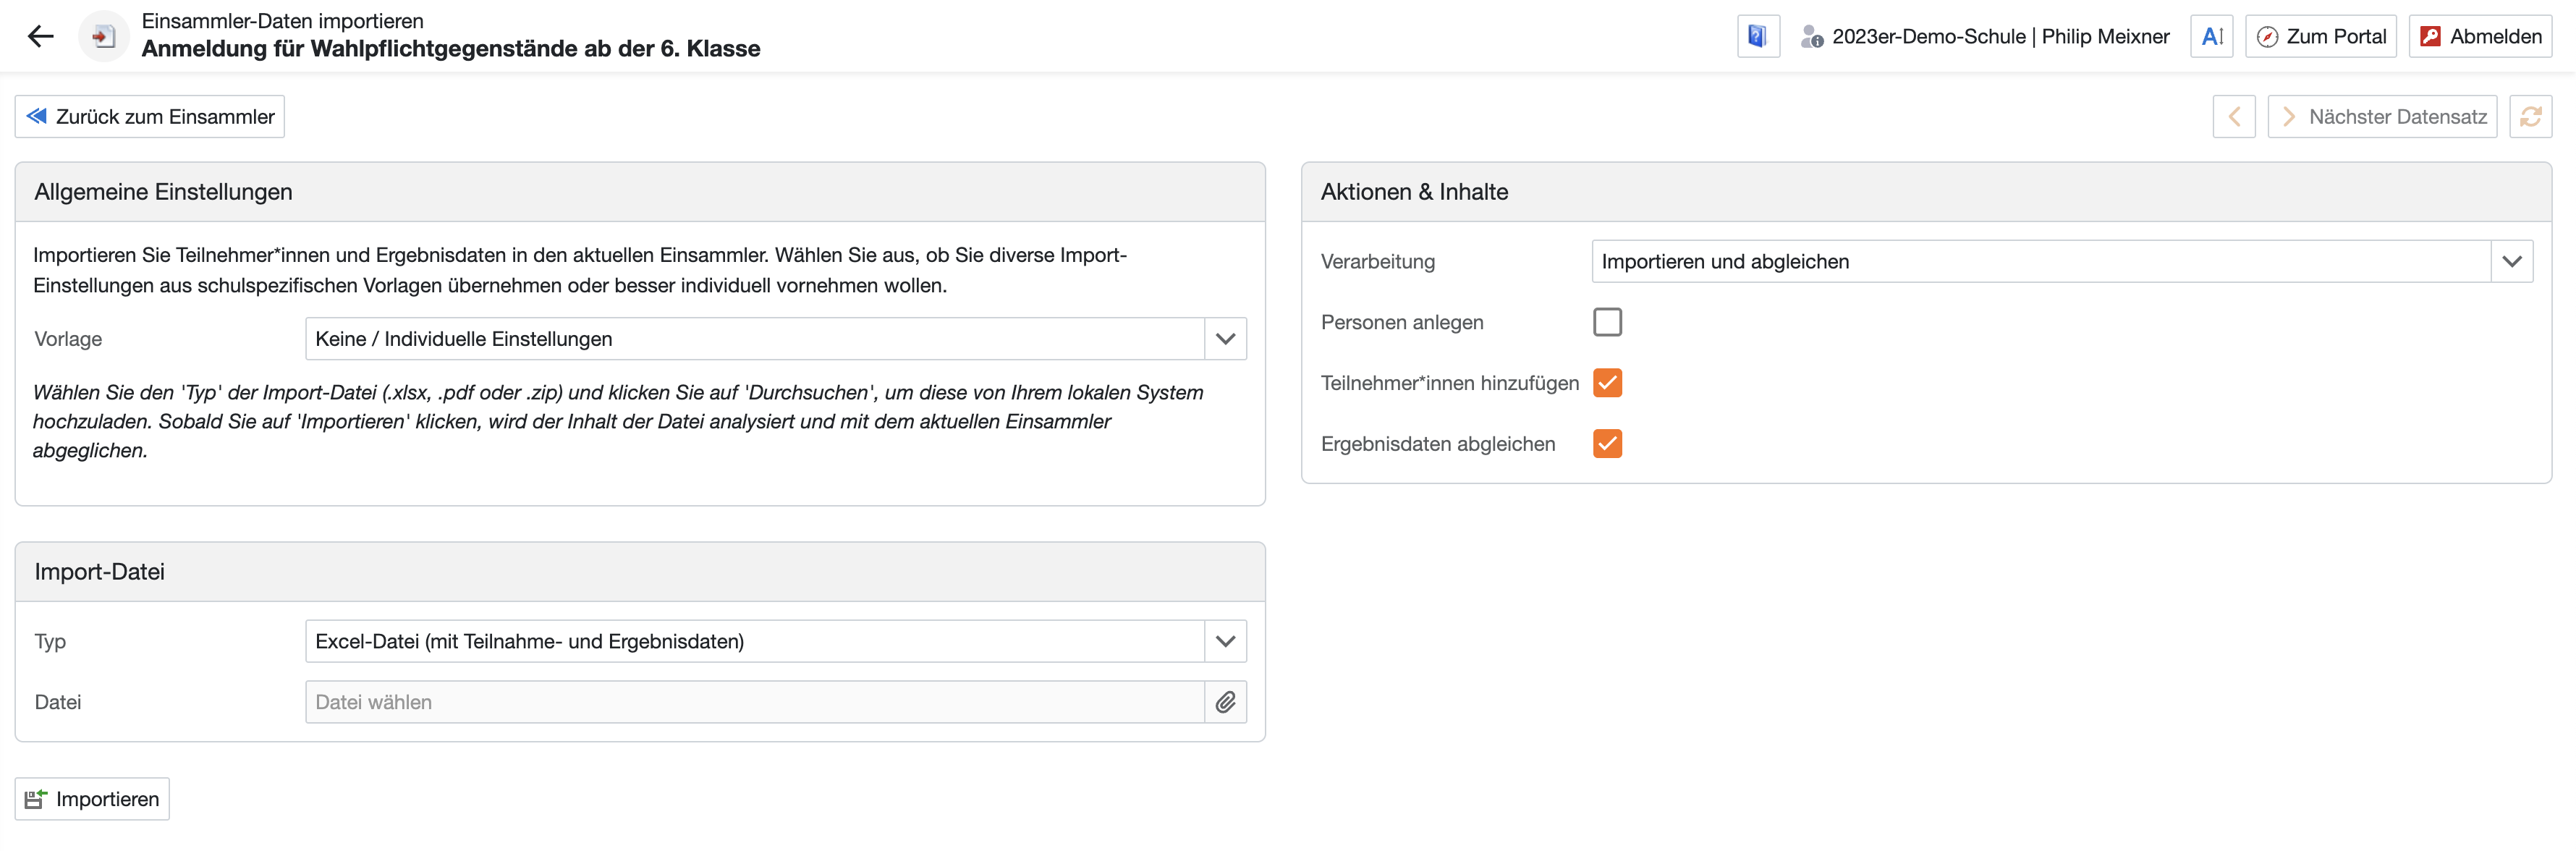Click the back arrow in header

[40, 37]
